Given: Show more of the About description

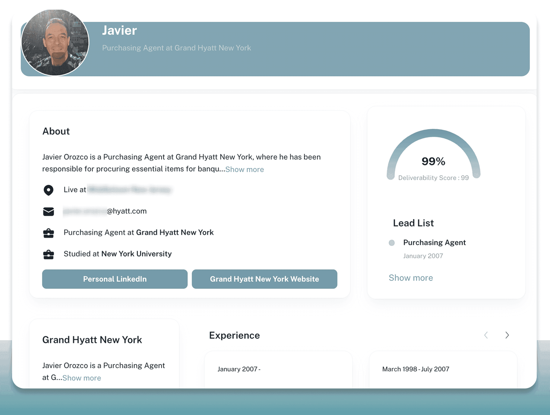Looking at the screenshot, I should (x=245, y=169).
